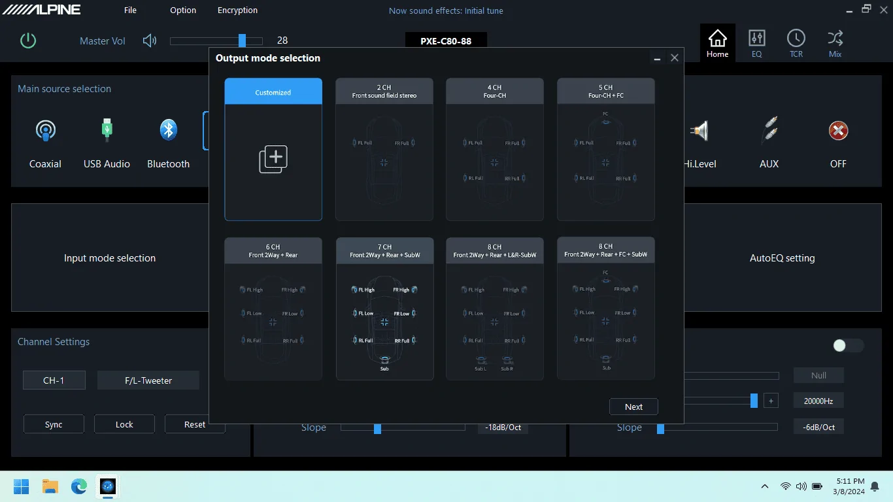Viewport: 893px width, 502px height.
Task: Toggle the switch in the bottom right panel
Action: click(x=848, y=346)
